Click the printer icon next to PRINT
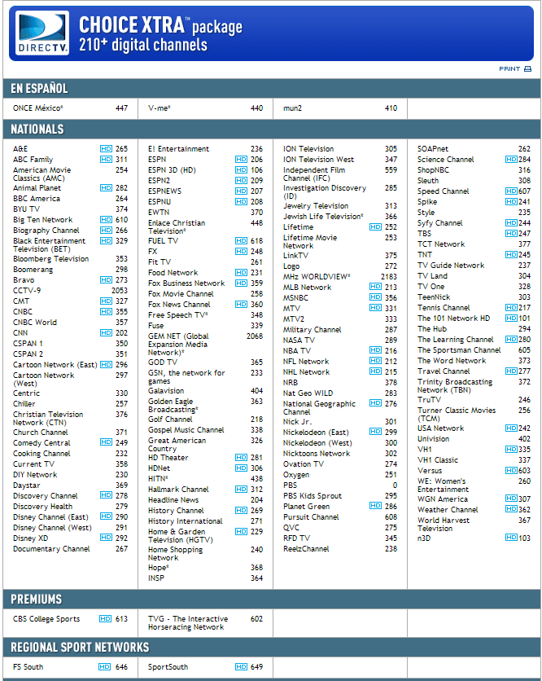 pyautogui.click(x=527, y=69)
